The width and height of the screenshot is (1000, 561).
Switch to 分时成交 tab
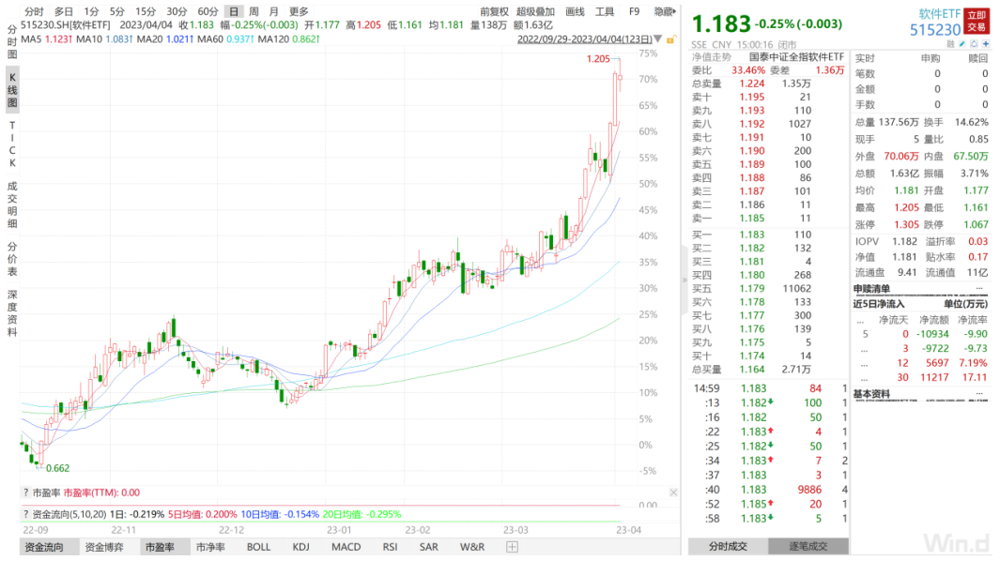tap(728, 546)
